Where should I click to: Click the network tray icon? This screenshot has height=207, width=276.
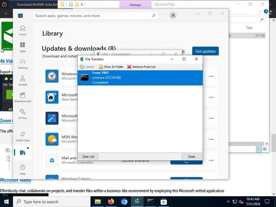click(x=235, y=202)
